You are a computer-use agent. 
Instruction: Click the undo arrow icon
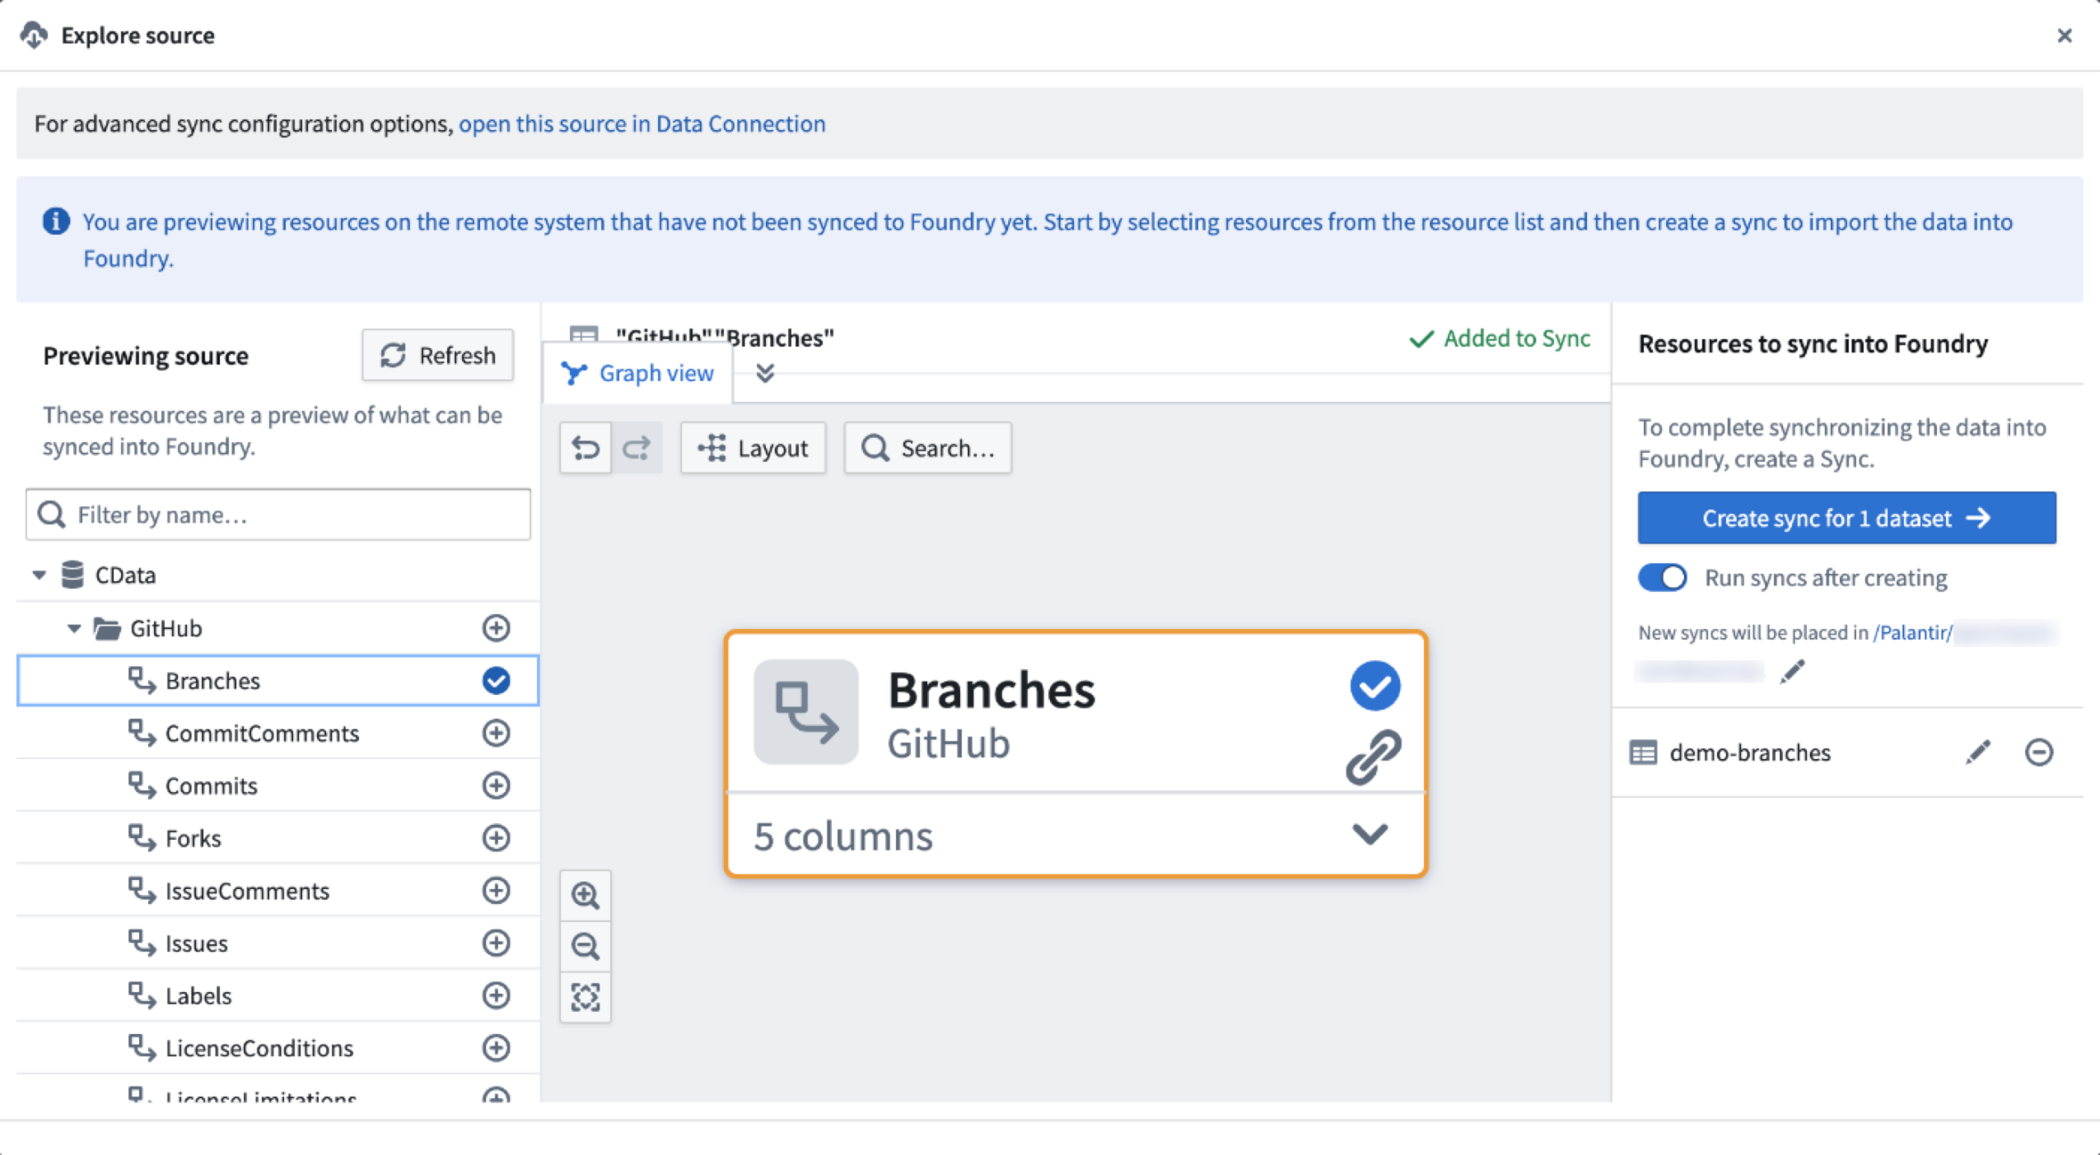[x=585, y=448]
